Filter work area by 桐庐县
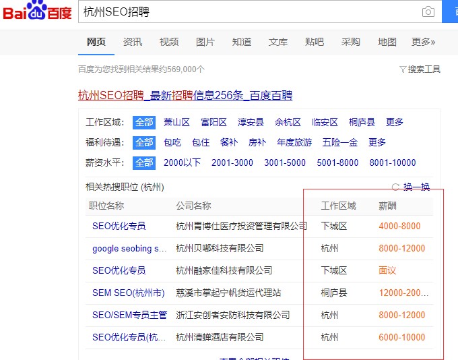The width and height of the screenshot is (458, 360). (x=362, y=122)
